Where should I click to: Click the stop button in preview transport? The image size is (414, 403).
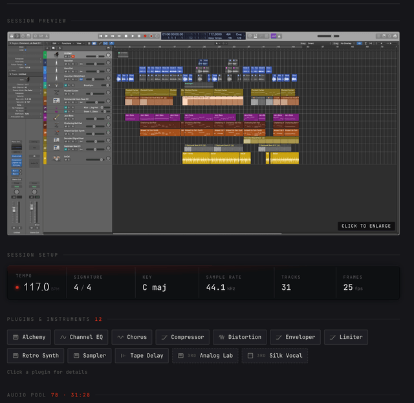(126, 36)
